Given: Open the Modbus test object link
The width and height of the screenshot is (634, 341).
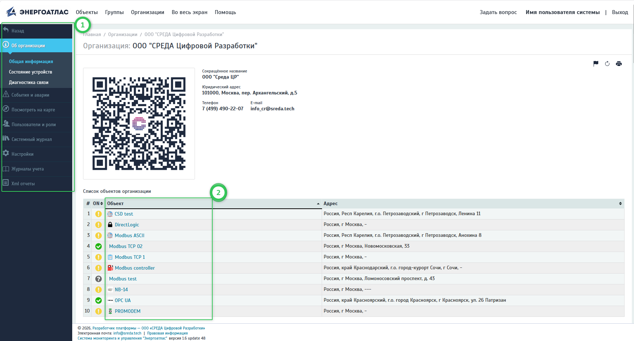Looking at the screenshot, I should pyautogui.click(x=123, y=279).
